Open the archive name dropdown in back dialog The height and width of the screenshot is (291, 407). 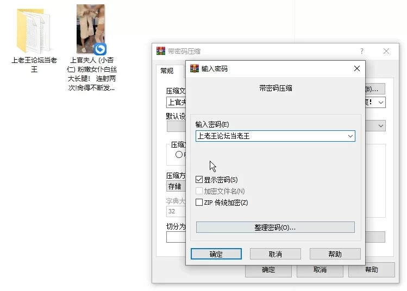(x=381, y=102)
